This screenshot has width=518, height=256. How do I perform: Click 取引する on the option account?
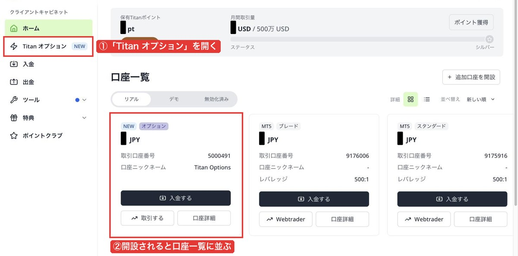[x=148, y=219]
